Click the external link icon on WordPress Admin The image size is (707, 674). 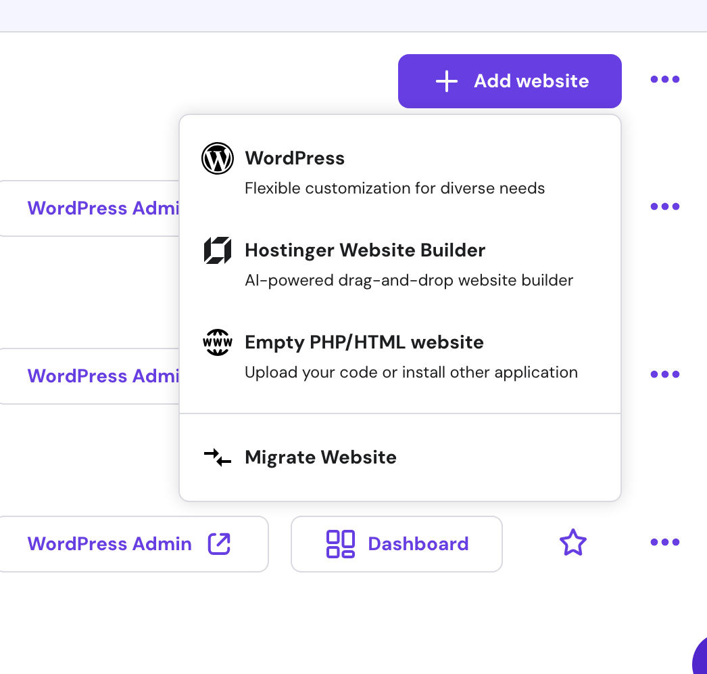click(x=219, y=543)
